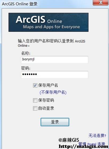
Task: Click the Maps and Apps for Everyone tagline
Action: (51, 27)
